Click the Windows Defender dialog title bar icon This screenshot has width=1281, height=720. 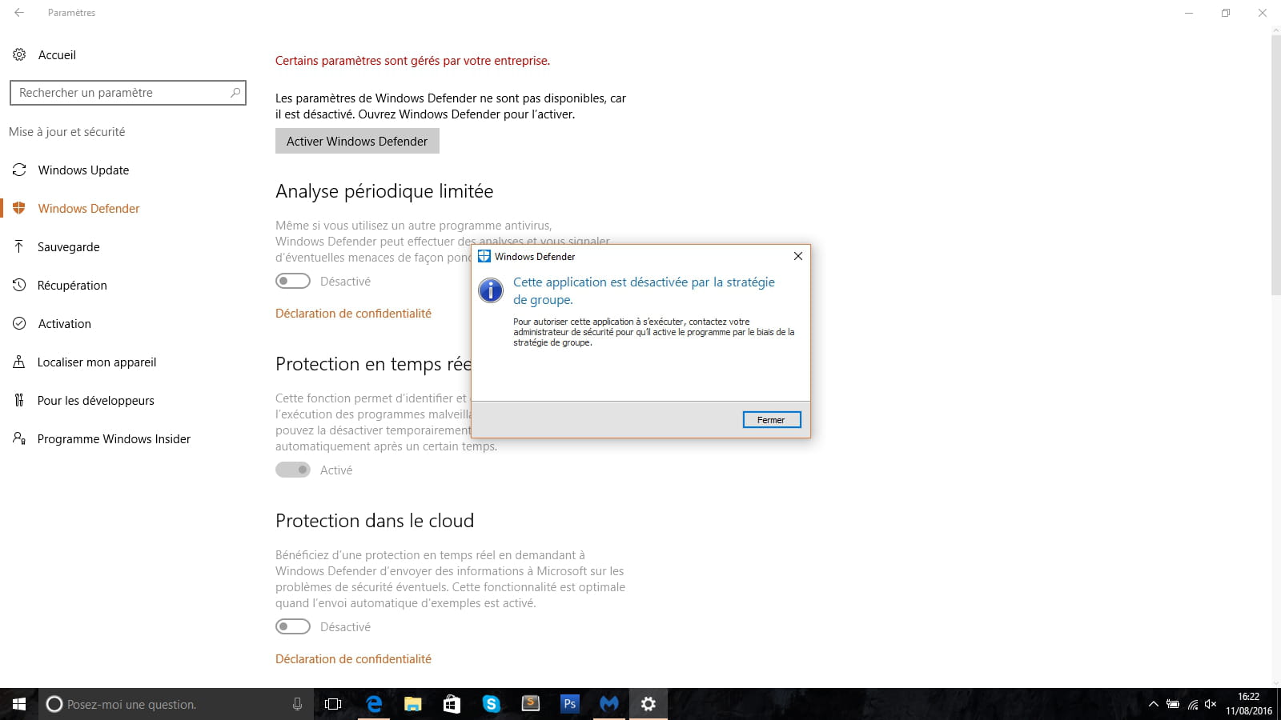point(484,256)
